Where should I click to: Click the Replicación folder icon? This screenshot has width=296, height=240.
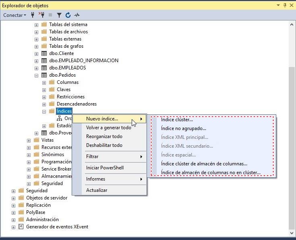21,205
